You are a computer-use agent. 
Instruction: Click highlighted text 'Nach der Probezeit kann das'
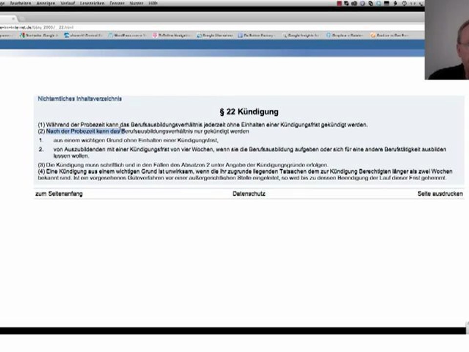tap(84, 132)
